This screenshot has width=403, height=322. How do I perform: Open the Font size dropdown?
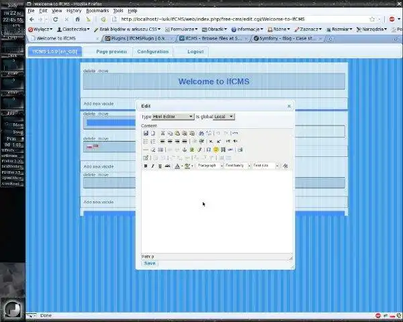(x=265, y=166)
